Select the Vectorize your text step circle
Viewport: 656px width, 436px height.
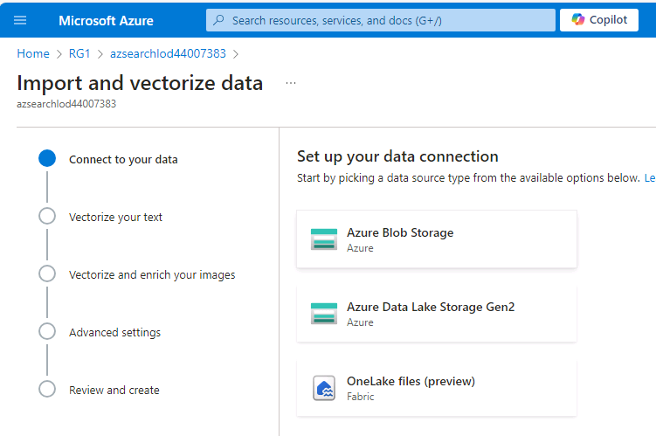pos(47,217)
